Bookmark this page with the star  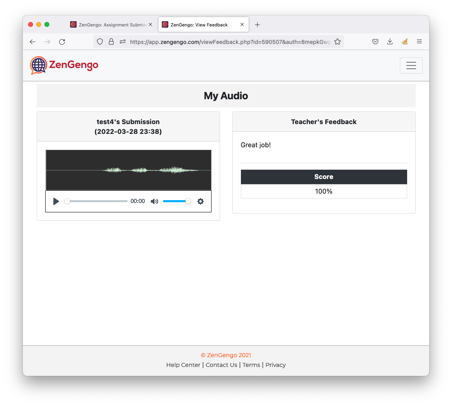click(337, 42)
